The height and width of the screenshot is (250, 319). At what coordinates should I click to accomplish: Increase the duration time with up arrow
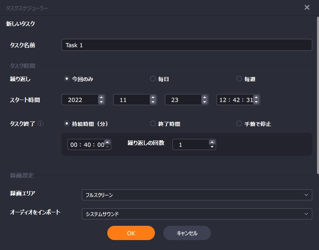click(107, 142)
